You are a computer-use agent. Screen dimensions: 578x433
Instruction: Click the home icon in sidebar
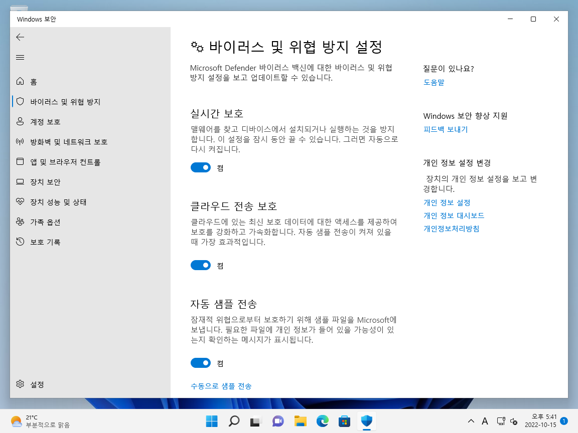[x=20, y=81]
